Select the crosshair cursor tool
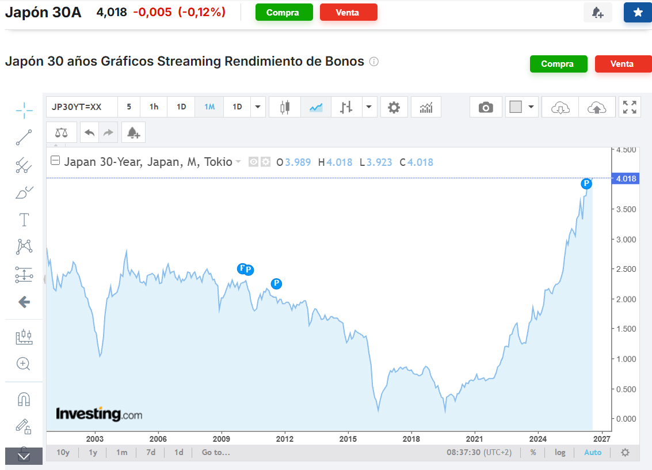Image resolution: width=652 pixels, height=470 pixels. 24,111
